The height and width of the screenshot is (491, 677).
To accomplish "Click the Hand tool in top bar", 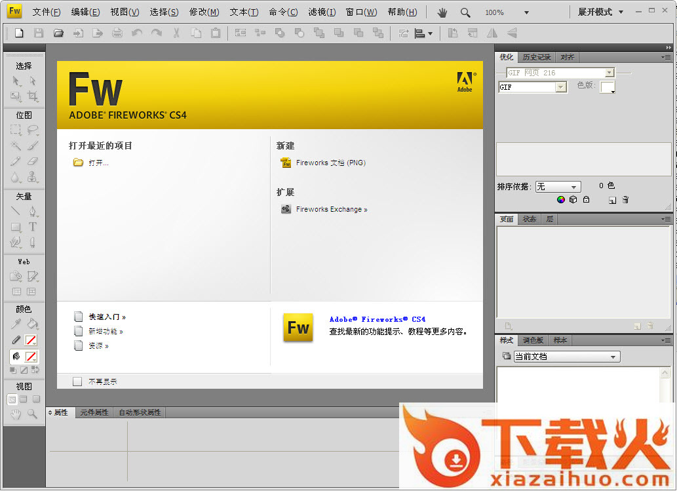I will pos(442,12).
